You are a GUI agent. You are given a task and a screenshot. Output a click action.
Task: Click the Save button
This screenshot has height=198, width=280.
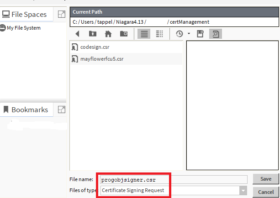coord(265,179)
